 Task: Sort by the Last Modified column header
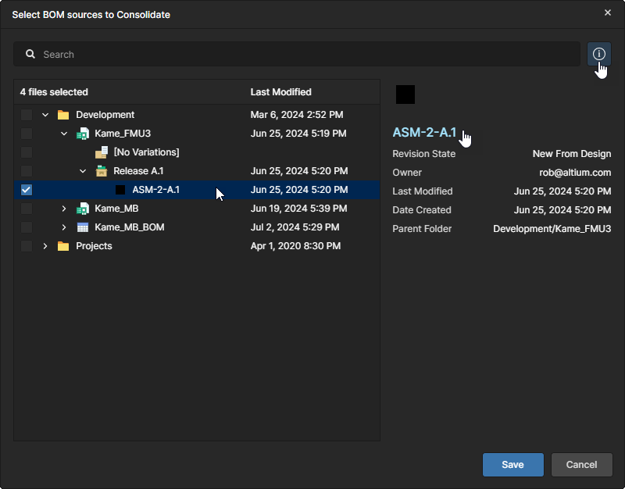(x=280, y=92)
